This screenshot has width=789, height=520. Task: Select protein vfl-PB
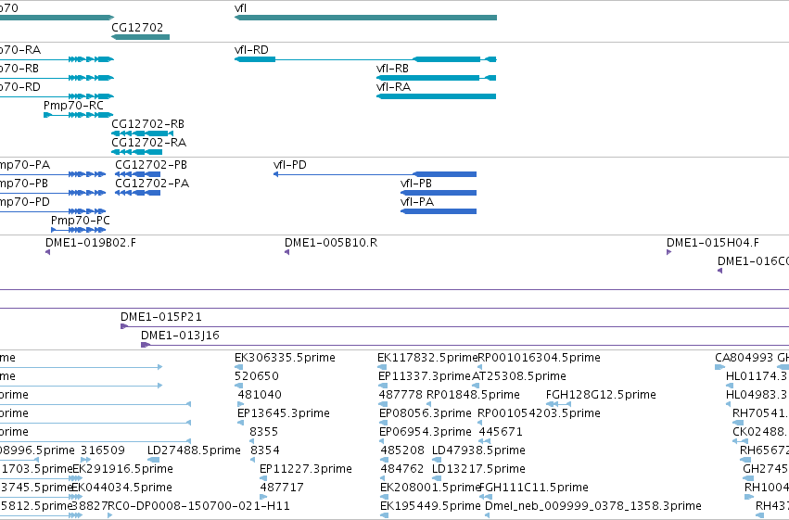(x=416, y=184)
